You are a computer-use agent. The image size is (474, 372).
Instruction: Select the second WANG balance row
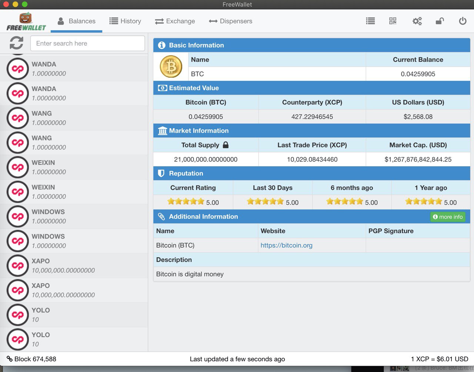pyautogui.click(x=74, y=143)
